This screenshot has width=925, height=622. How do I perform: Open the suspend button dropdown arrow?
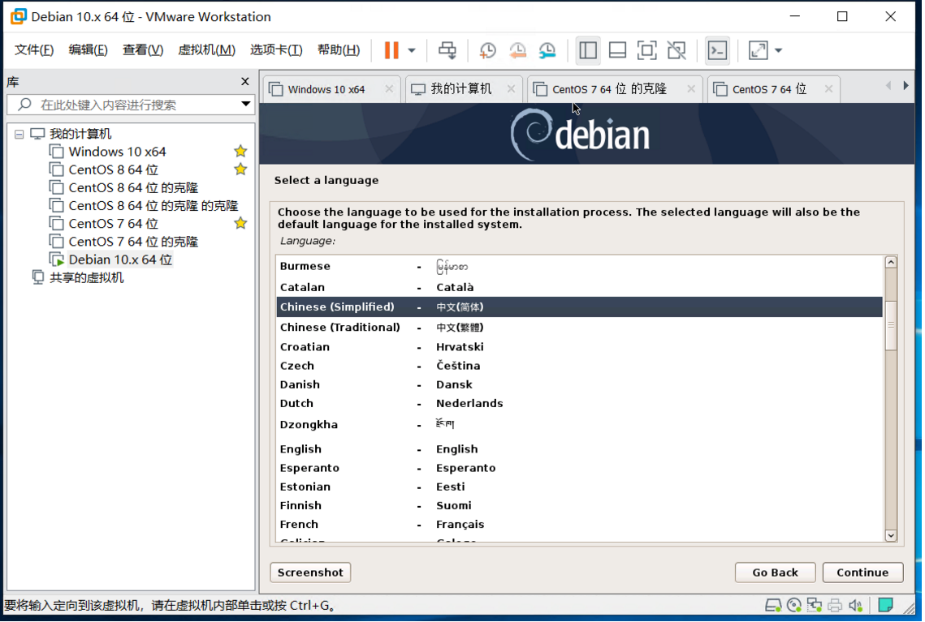point(412,50)
